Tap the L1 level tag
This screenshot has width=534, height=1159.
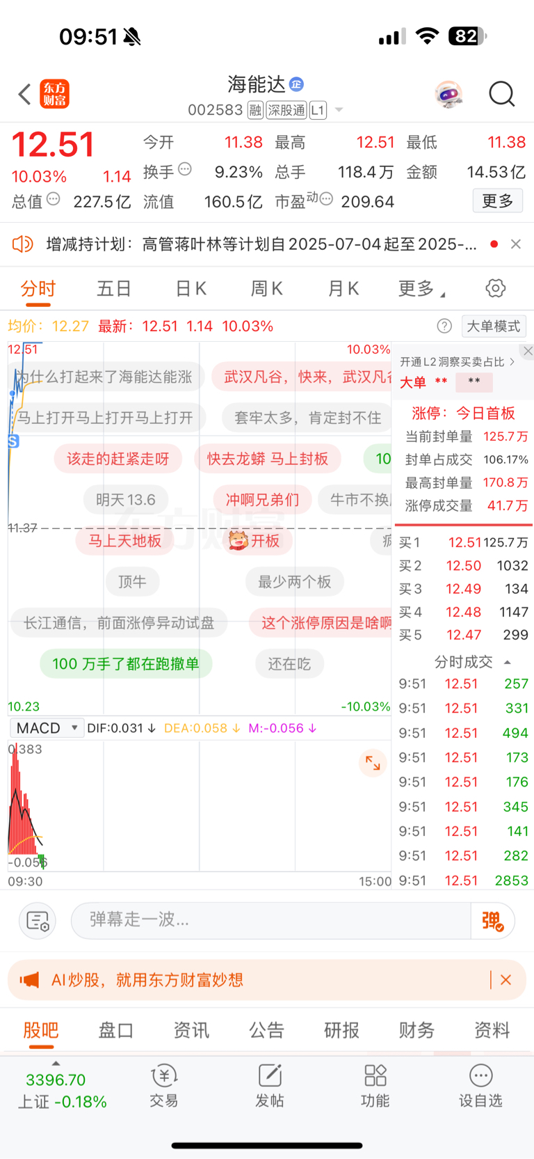[318, 110]
